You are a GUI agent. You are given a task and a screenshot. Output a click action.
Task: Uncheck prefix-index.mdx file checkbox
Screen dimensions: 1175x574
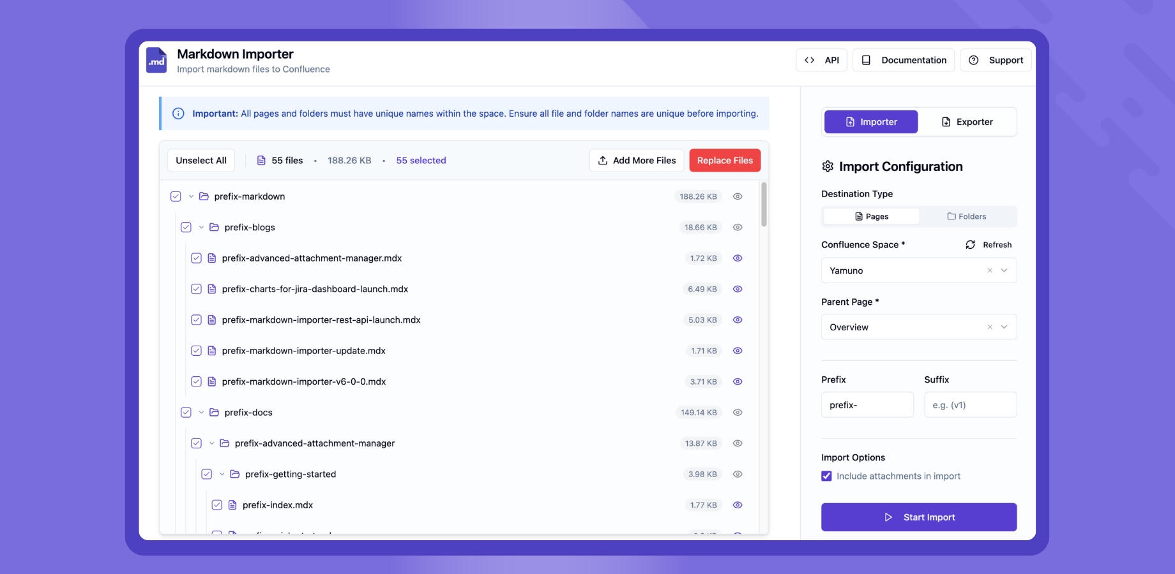pyautogui.click(x=217, y=504)
